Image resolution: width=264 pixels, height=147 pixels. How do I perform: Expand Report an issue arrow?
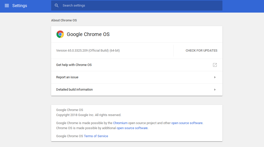pos(215,77)
